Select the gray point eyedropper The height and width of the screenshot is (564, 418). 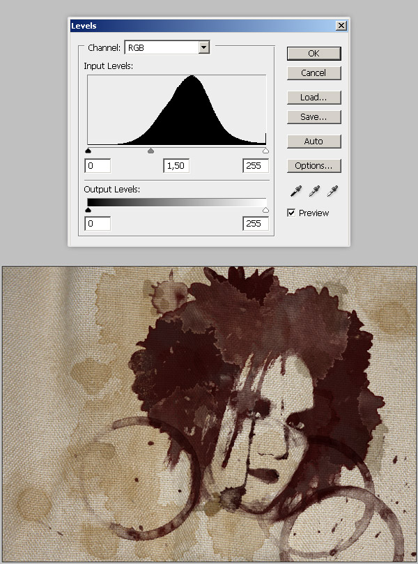click(x=314, y=191)
